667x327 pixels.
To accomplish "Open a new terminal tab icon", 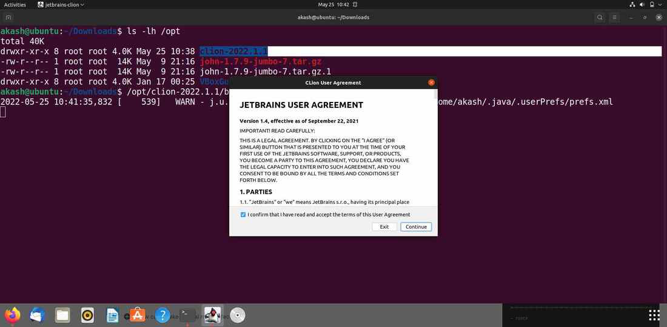I will (x=8, y=18).
